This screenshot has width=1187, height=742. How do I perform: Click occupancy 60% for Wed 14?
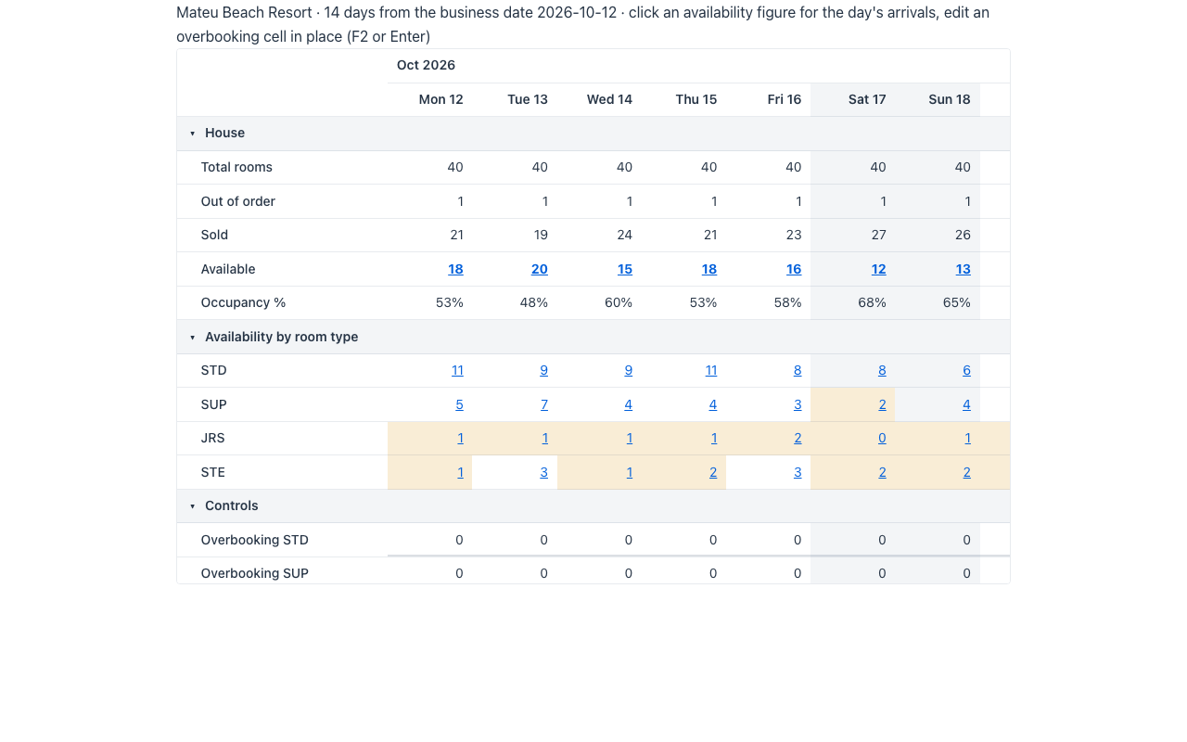click(619, 302)
